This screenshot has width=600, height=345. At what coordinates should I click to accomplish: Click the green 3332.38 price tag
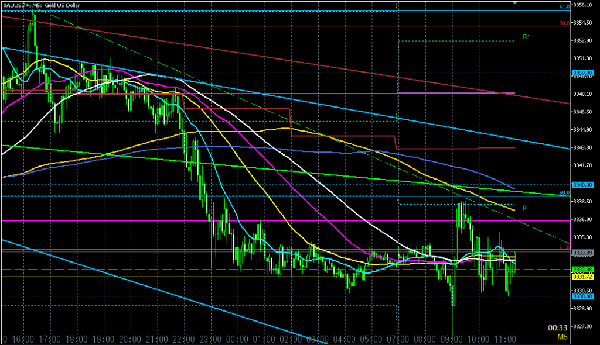coord(582,270)
